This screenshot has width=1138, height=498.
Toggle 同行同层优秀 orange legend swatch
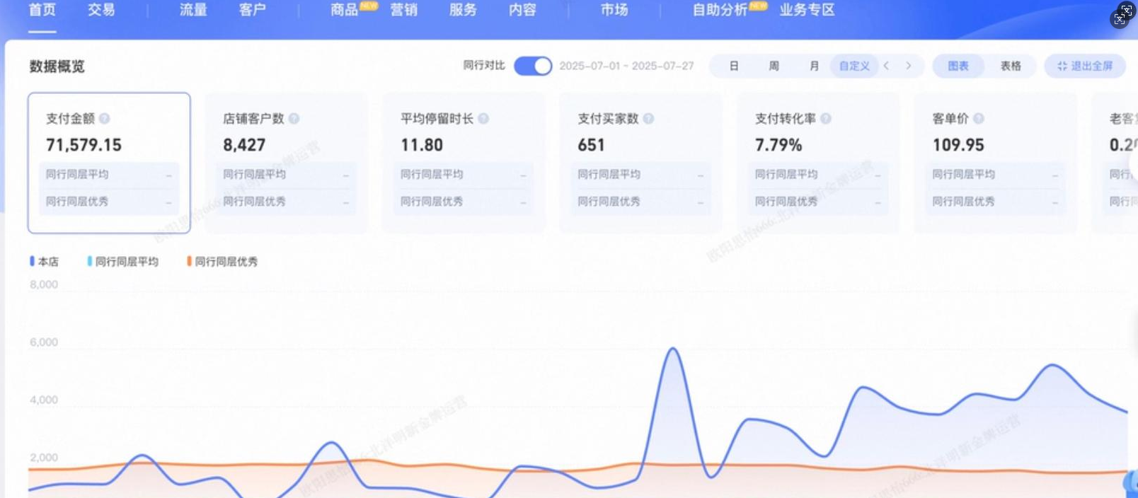[x=190, y=262]
